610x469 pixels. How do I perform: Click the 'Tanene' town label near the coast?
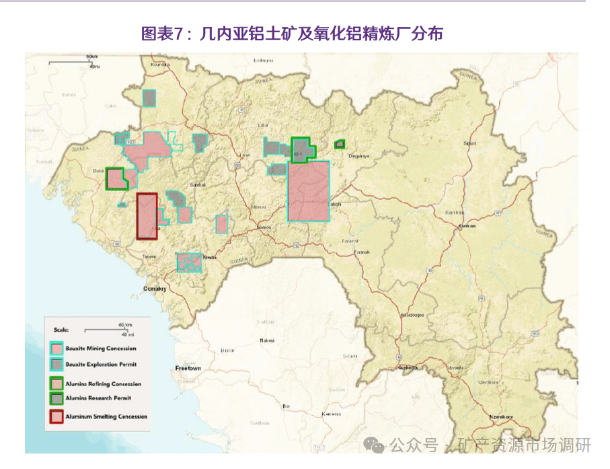pos(149,256)
